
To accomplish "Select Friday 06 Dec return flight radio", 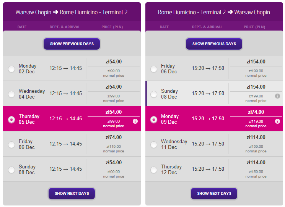I will tap(154, 69).
